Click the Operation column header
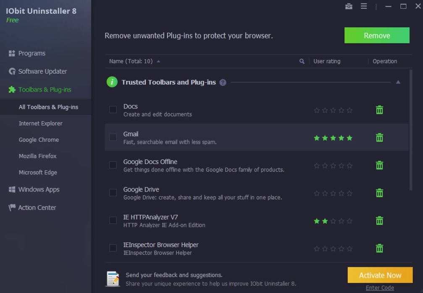This screenshot has height=293, width=423. point(385,61)
